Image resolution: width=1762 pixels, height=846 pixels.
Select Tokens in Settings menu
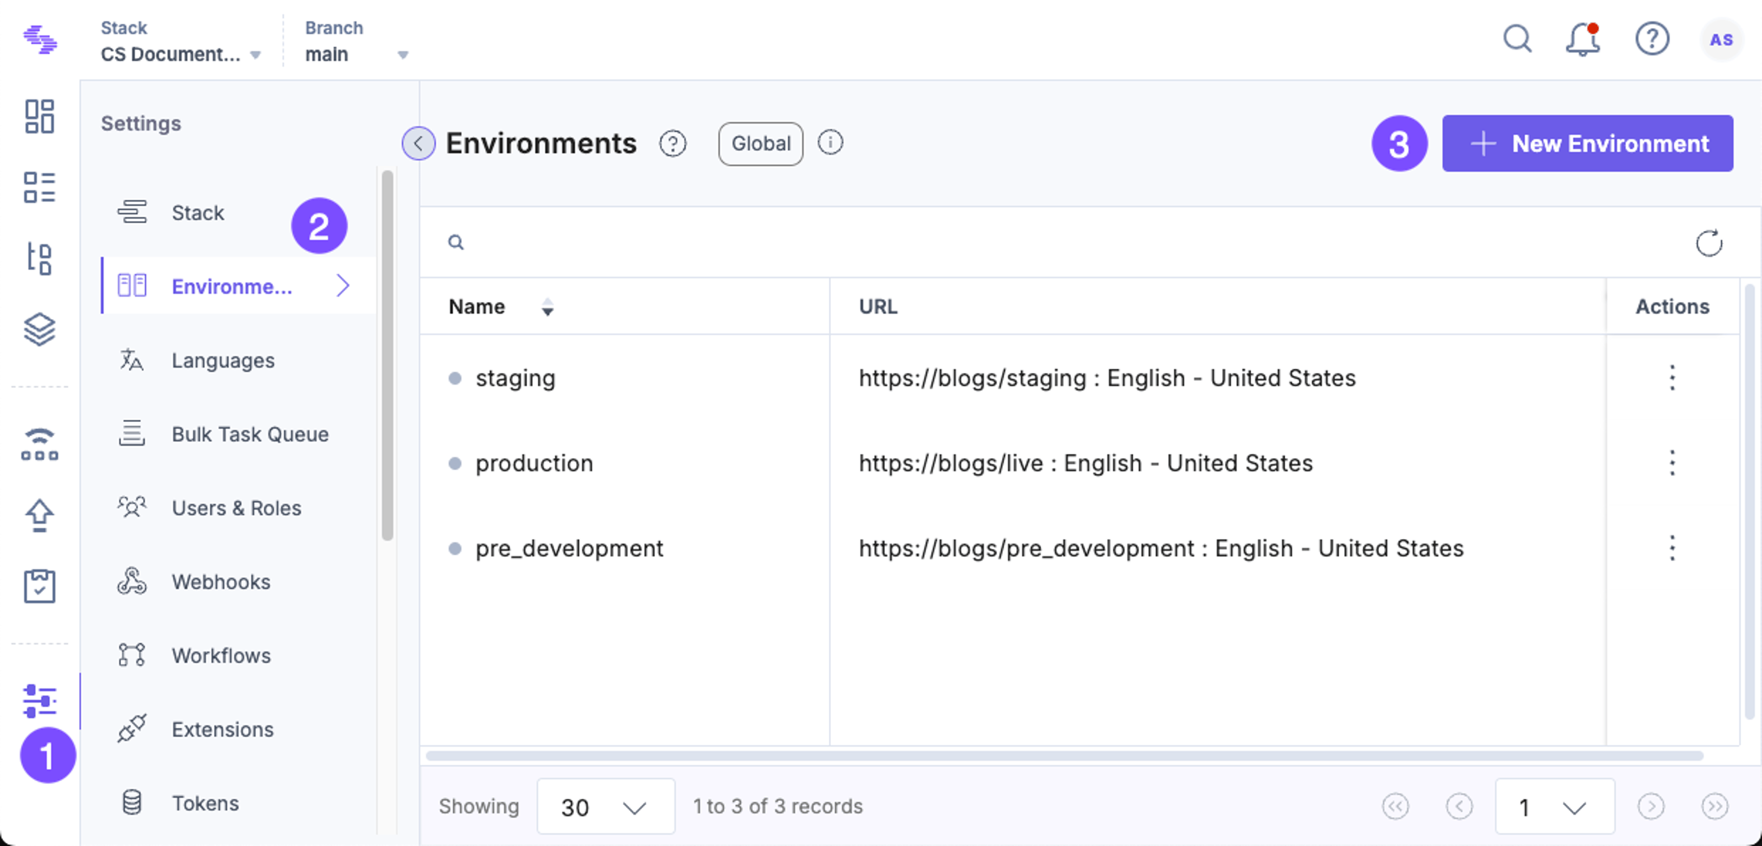(x=238, y=803)
